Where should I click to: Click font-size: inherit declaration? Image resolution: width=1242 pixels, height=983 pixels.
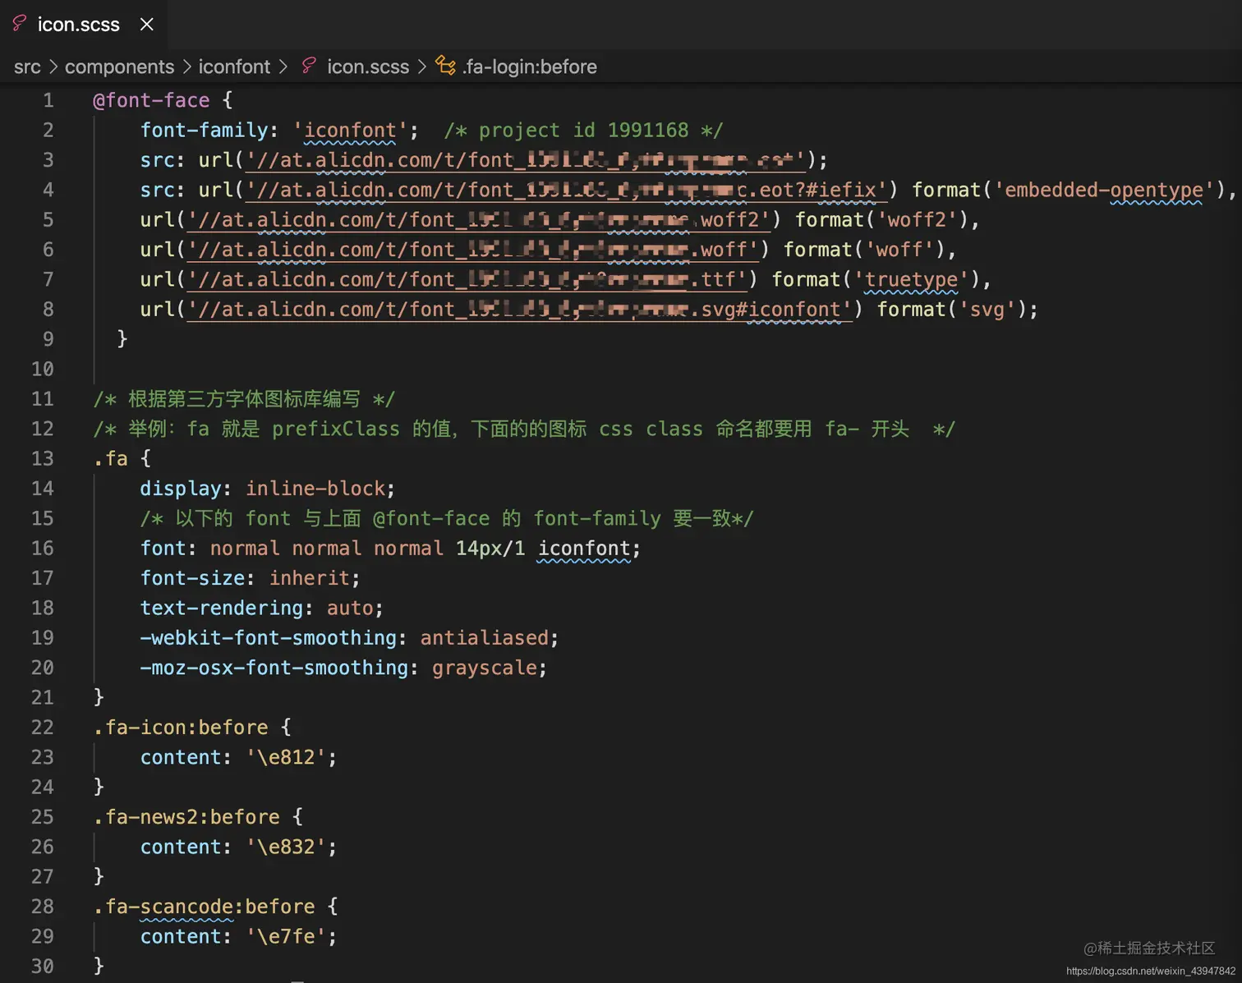[250, 578]
